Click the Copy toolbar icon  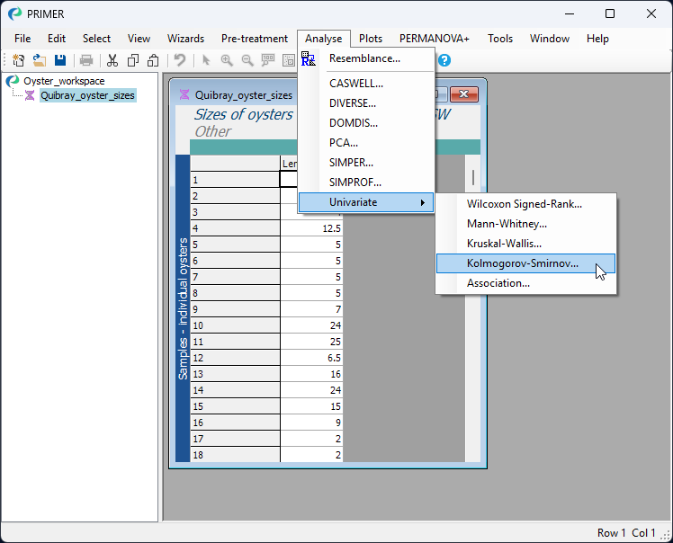click(133, 60)
